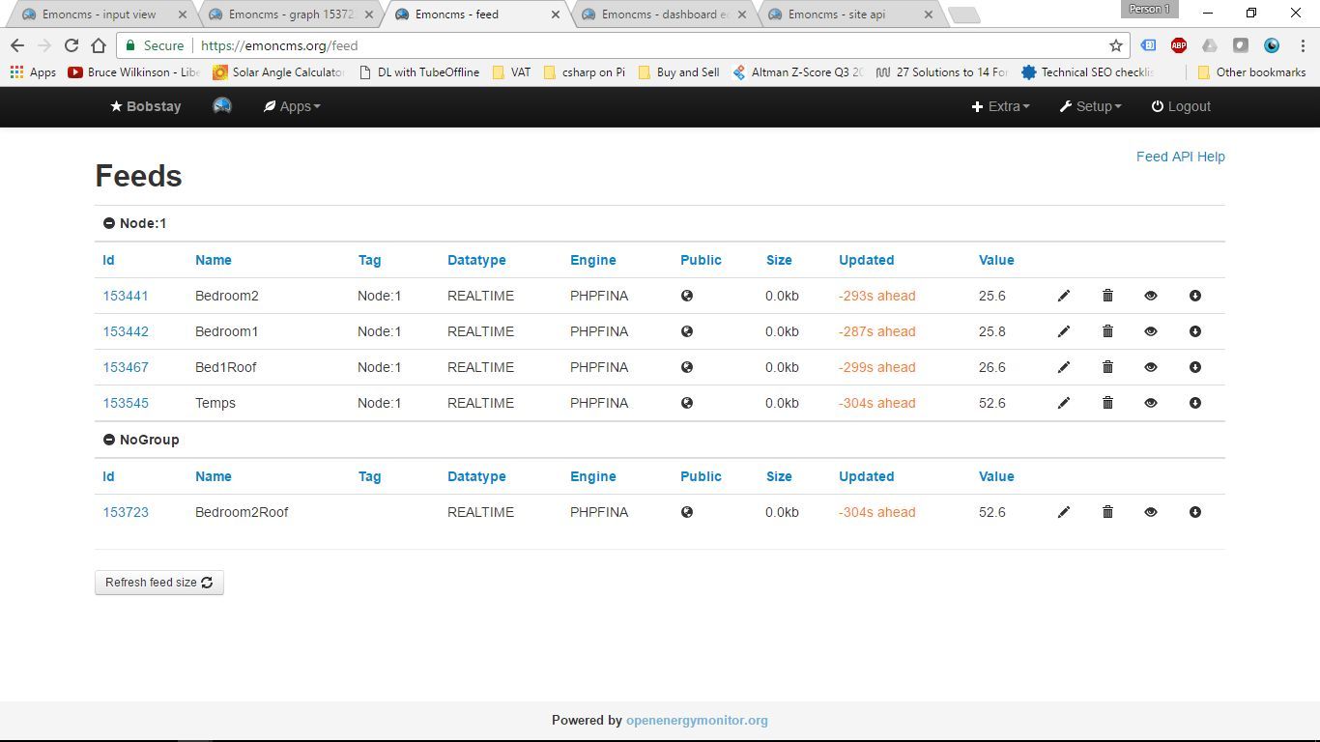Bookmark this page with star icon
This screenshot has height=742, width=1320.
click(x=1115, y=45)
